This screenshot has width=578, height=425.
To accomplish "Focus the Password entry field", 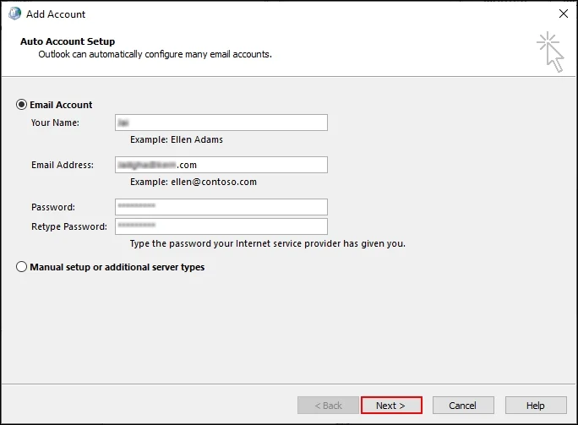I will (221, 207).
